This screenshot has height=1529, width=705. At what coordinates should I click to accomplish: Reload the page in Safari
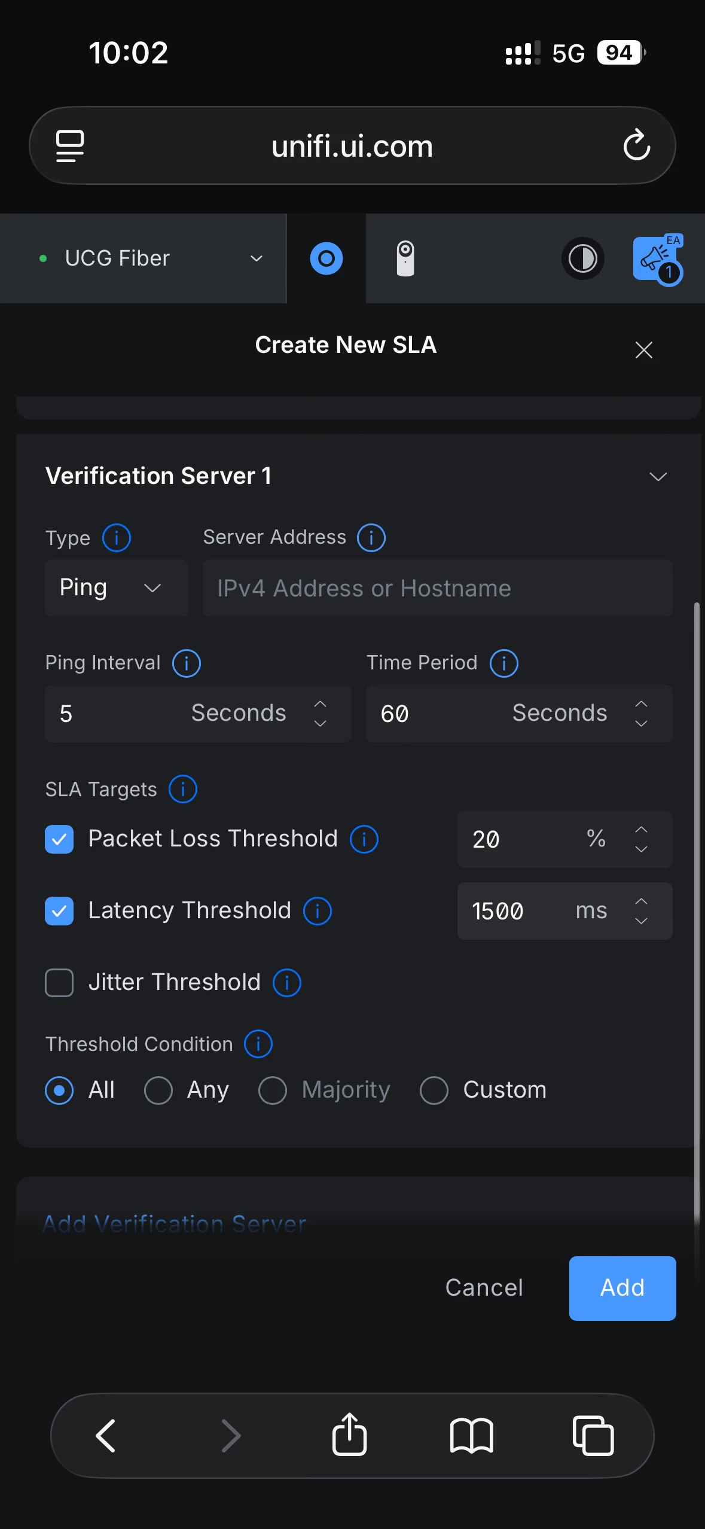636,145
